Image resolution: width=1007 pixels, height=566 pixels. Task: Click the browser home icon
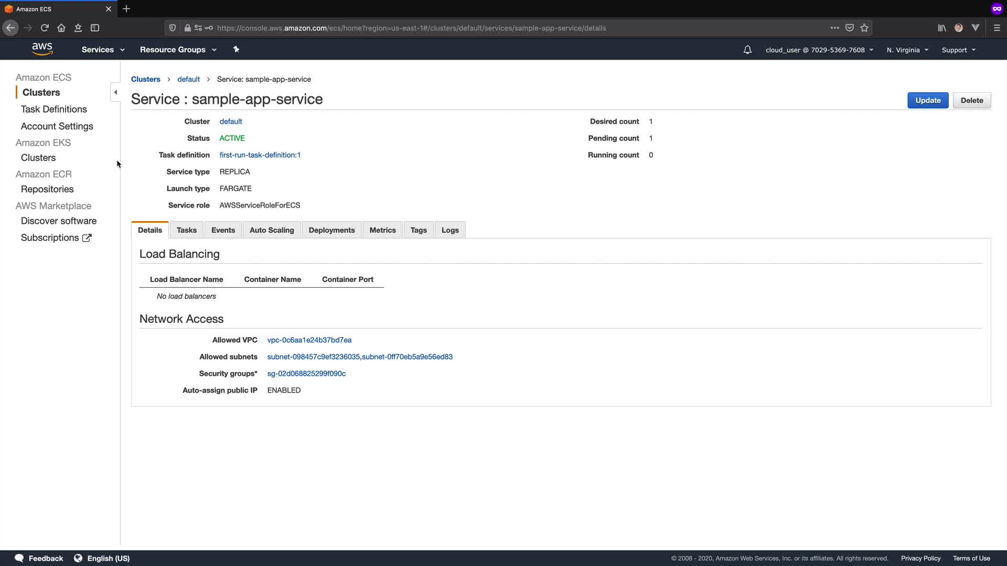(61, 28)
